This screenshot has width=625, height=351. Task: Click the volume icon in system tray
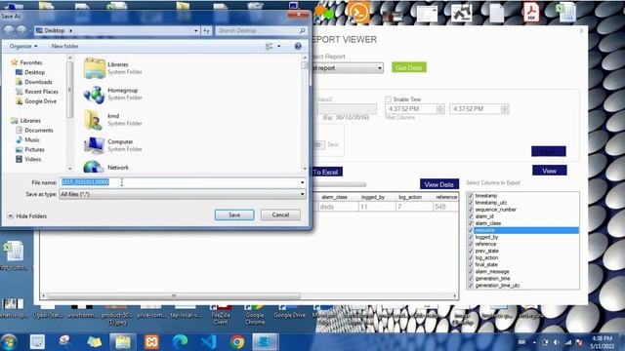point(557,342)
